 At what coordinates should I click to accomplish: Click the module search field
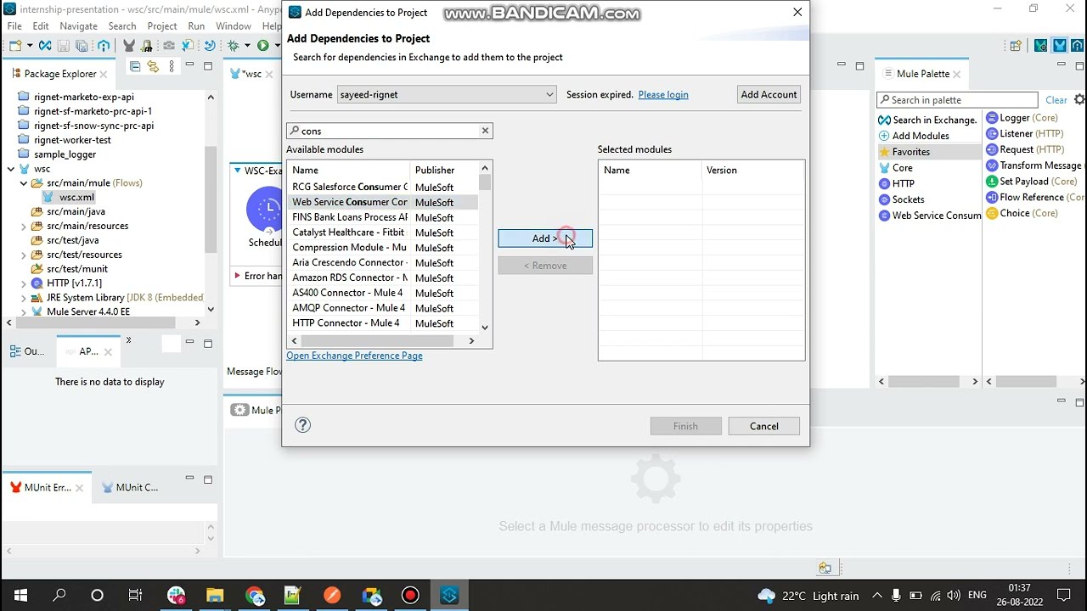[x=390, y=131]
